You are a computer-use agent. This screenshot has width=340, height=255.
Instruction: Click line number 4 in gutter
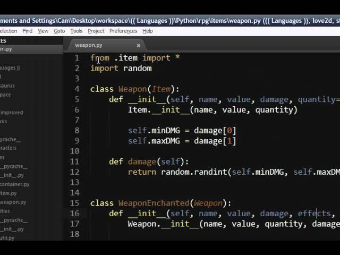point(76,89)
